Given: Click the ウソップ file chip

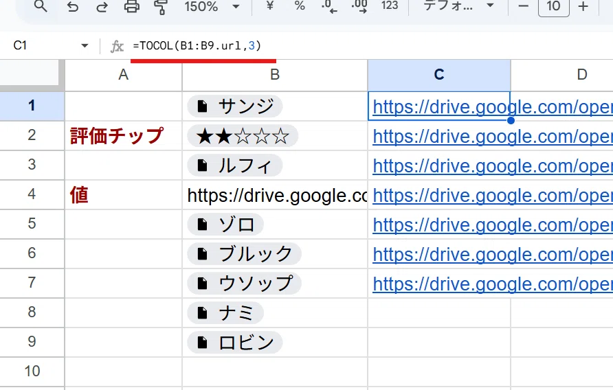Looking at the screenshot, I should (244, 284).
